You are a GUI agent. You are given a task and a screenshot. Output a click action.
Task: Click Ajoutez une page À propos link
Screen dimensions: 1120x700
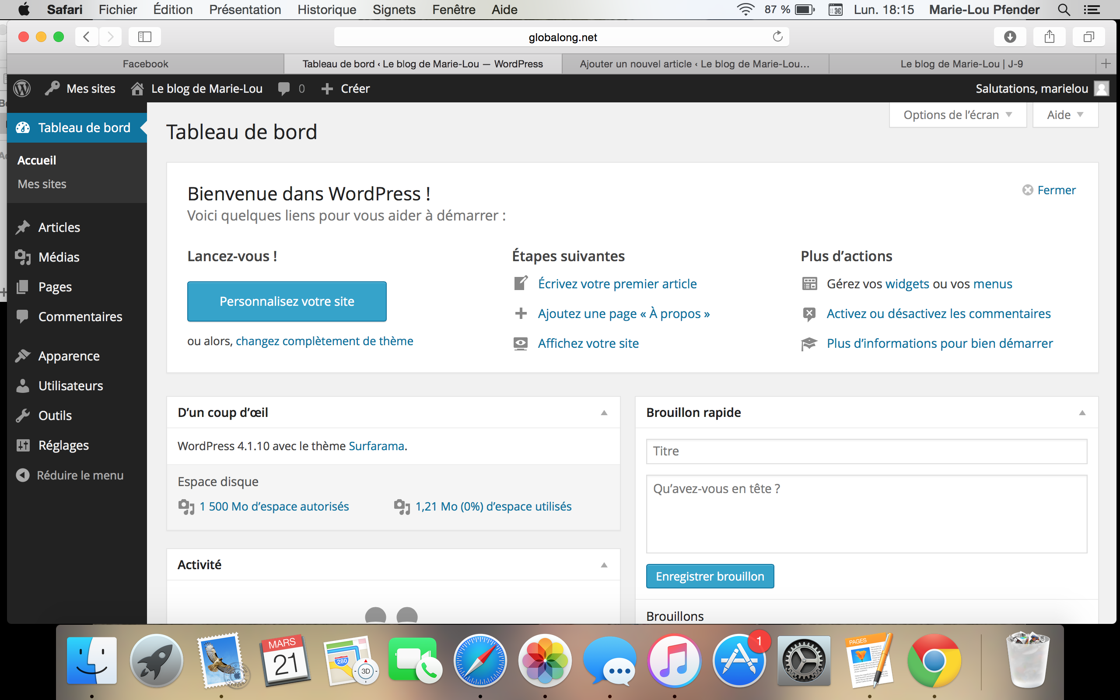[x=623, y=313]
